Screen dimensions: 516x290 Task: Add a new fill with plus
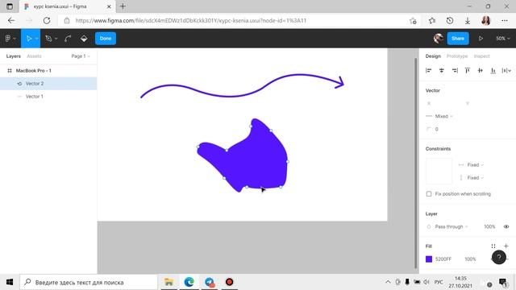[x=506, y=246]
